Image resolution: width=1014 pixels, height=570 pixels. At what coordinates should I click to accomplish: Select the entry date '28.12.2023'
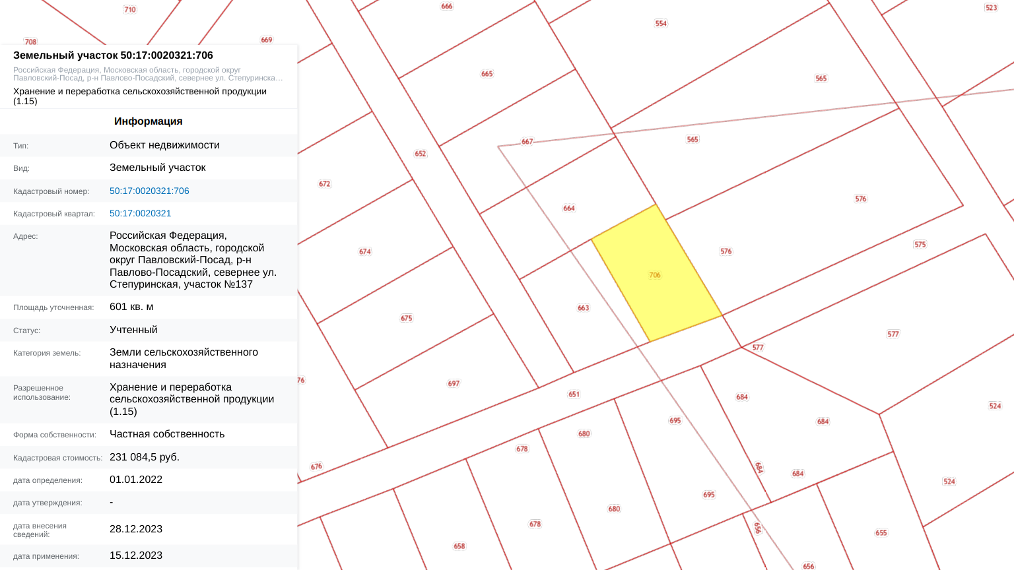pos(136,529)
